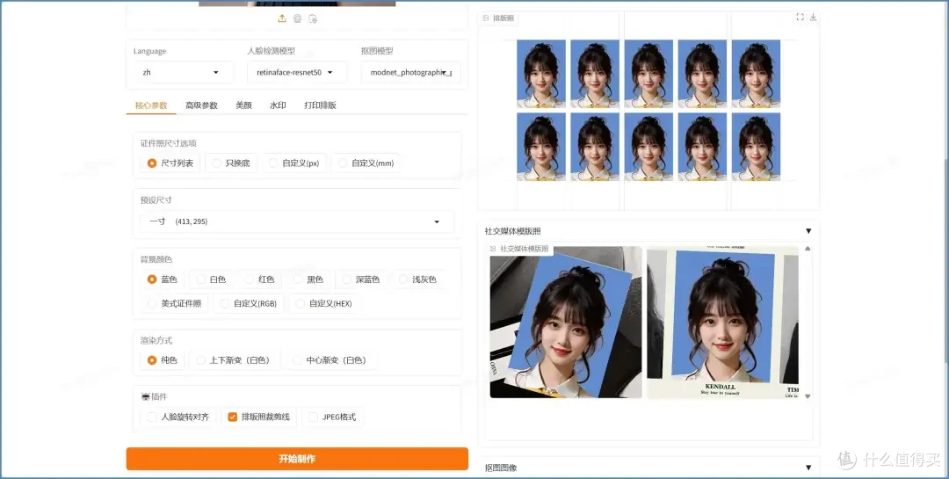Image resolution: width=949 pixels, height=479 pixels.
Task: Open the 抠图模型 modnet dropdown
Action: 411,72
